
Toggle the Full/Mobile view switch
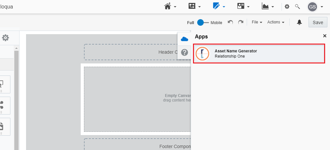point(203,22)
